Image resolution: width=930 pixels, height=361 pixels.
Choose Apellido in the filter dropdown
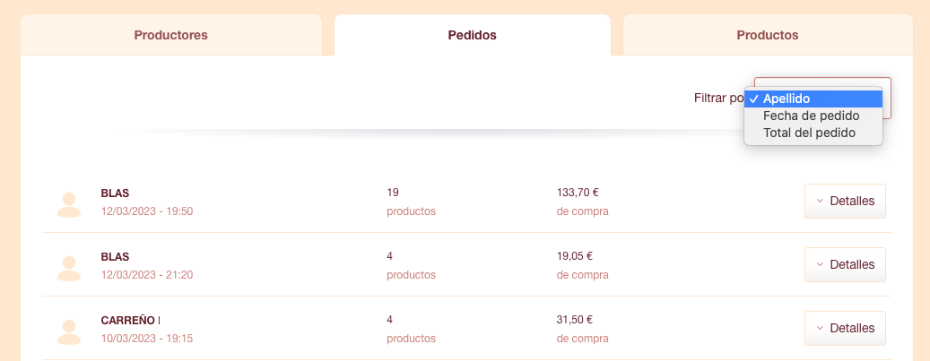813,99
